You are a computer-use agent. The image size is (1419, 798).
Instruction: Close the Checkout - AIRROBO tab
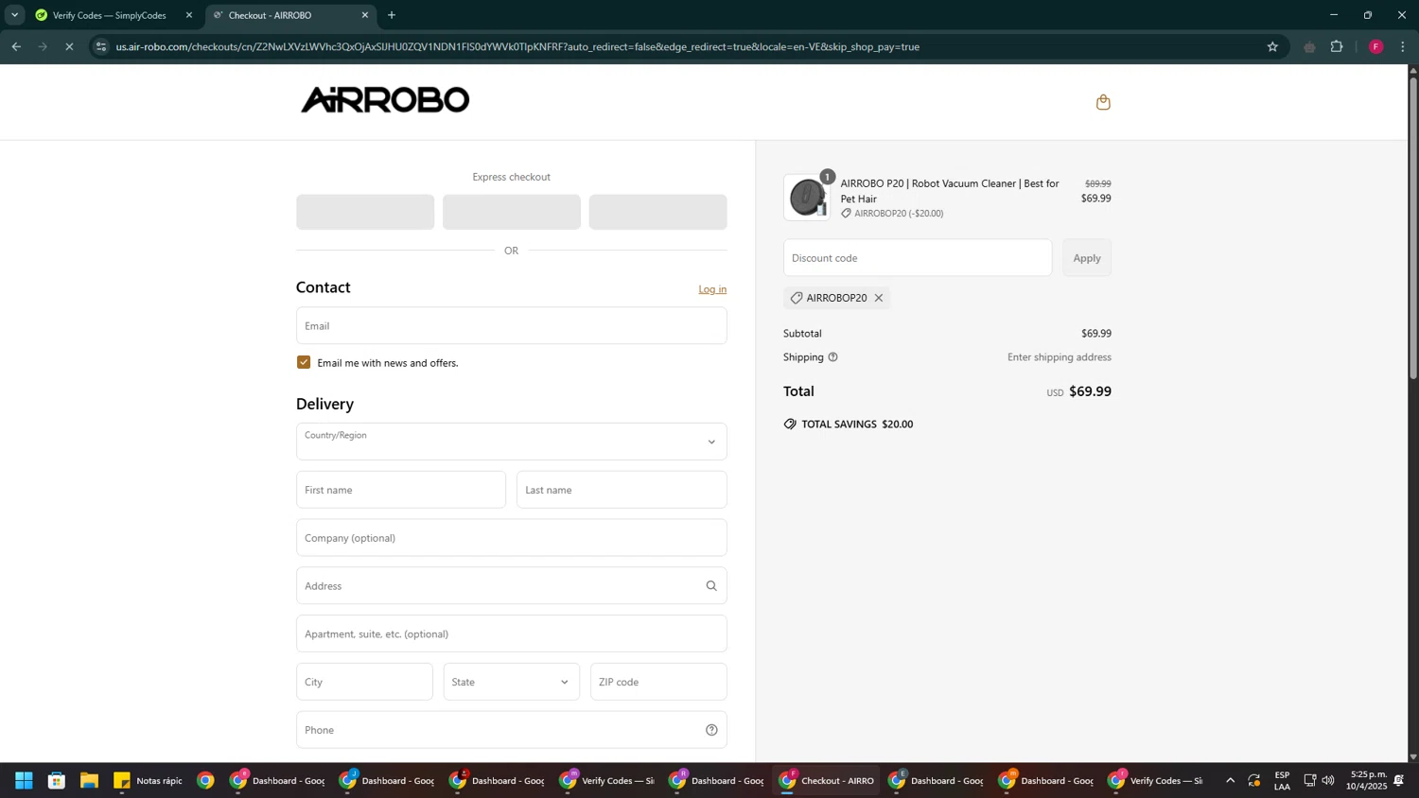pos(365,15)
